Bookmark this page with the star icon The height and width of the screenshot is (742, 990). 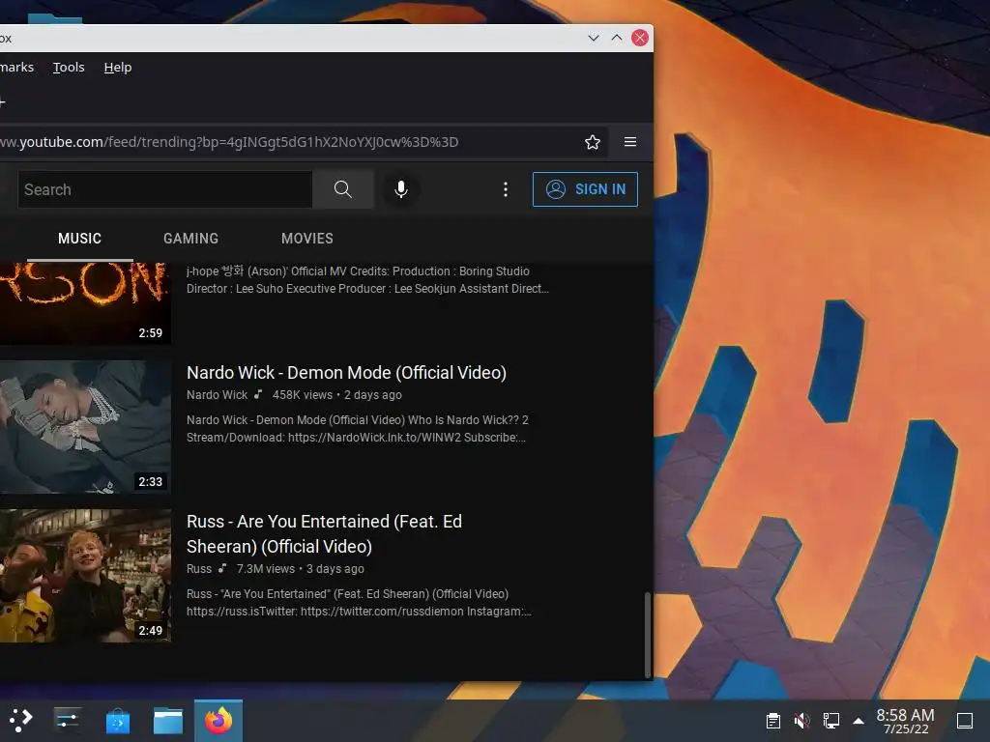point(593,142)
